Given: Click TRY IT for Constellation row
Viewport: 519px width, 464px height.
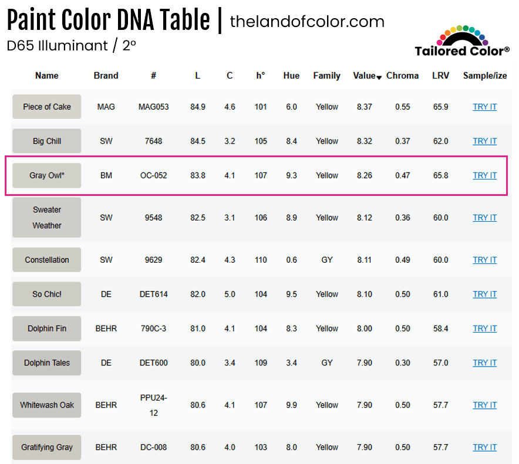Looking at the screenshot, I should click(484, 260).
